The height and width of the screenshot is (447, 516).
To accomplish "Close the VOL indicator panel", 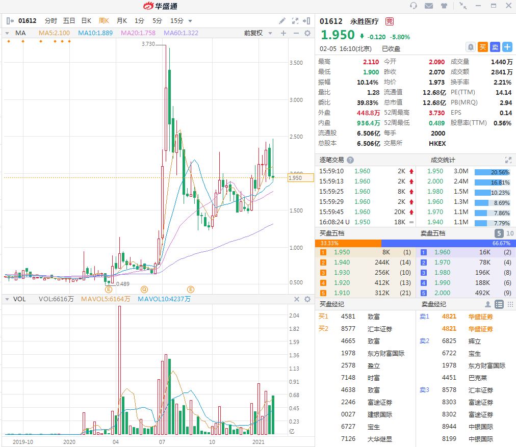I will [297, 299].
